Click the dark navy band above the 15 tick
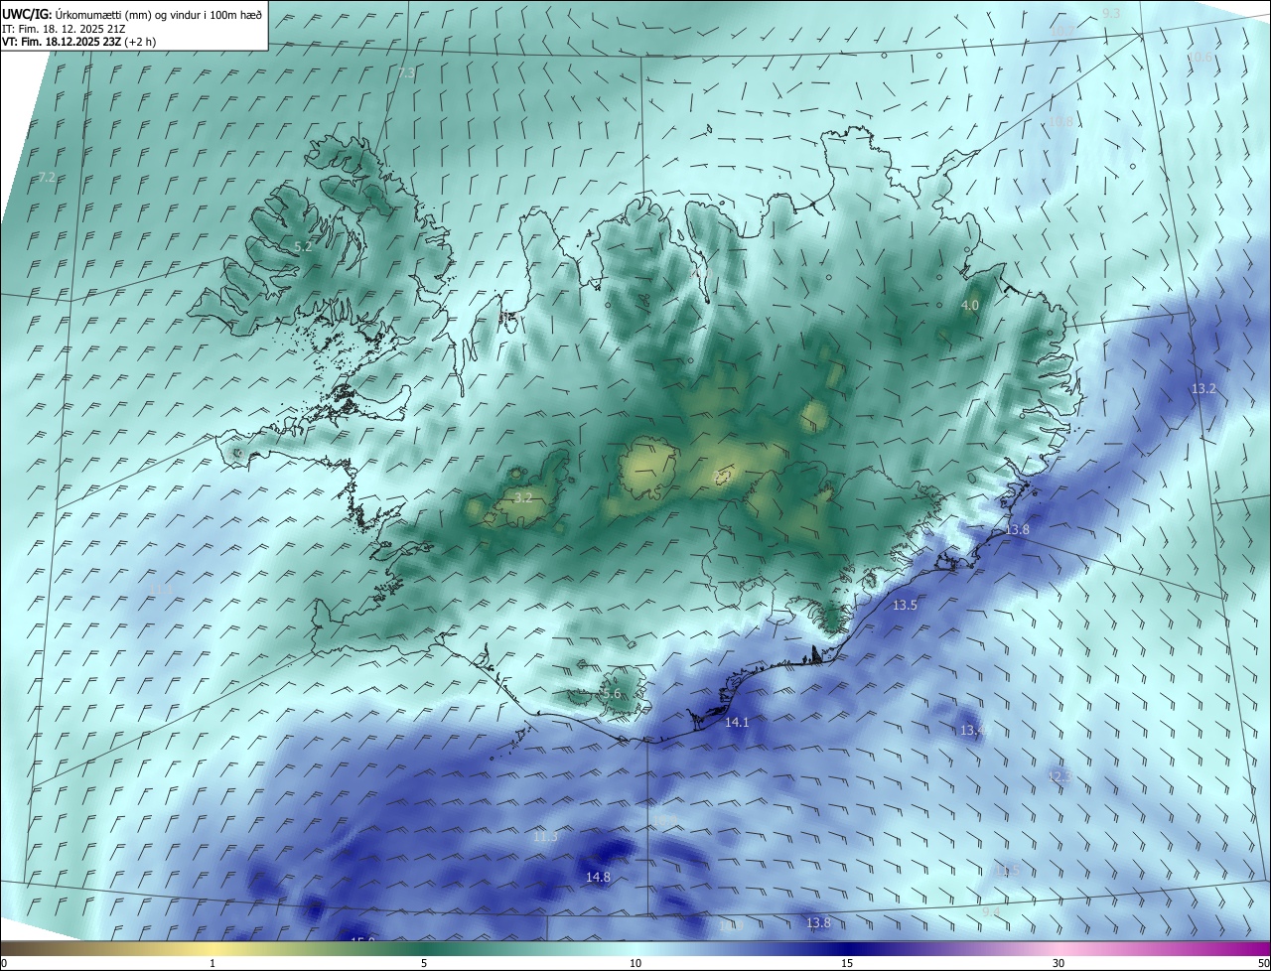1271x971 pixels. click(x=847, y=948)
